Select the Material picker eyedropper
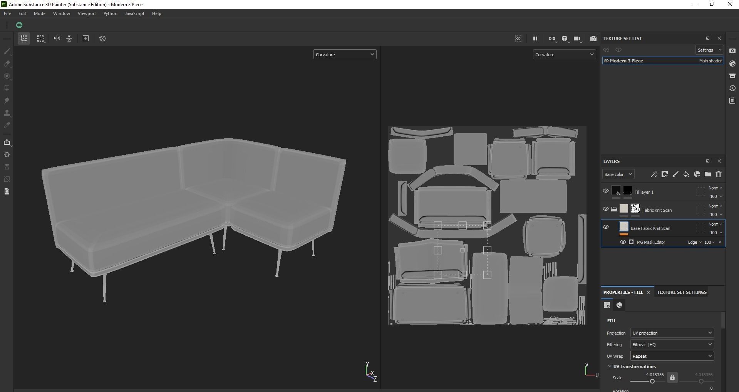The height and width of the screenshot is (392, 739). (x=7, y=125)
